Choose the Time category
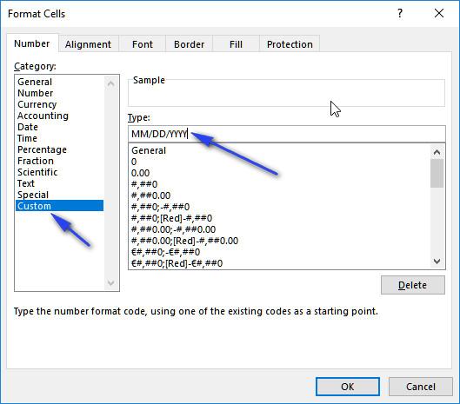 (x=59, y=138)
